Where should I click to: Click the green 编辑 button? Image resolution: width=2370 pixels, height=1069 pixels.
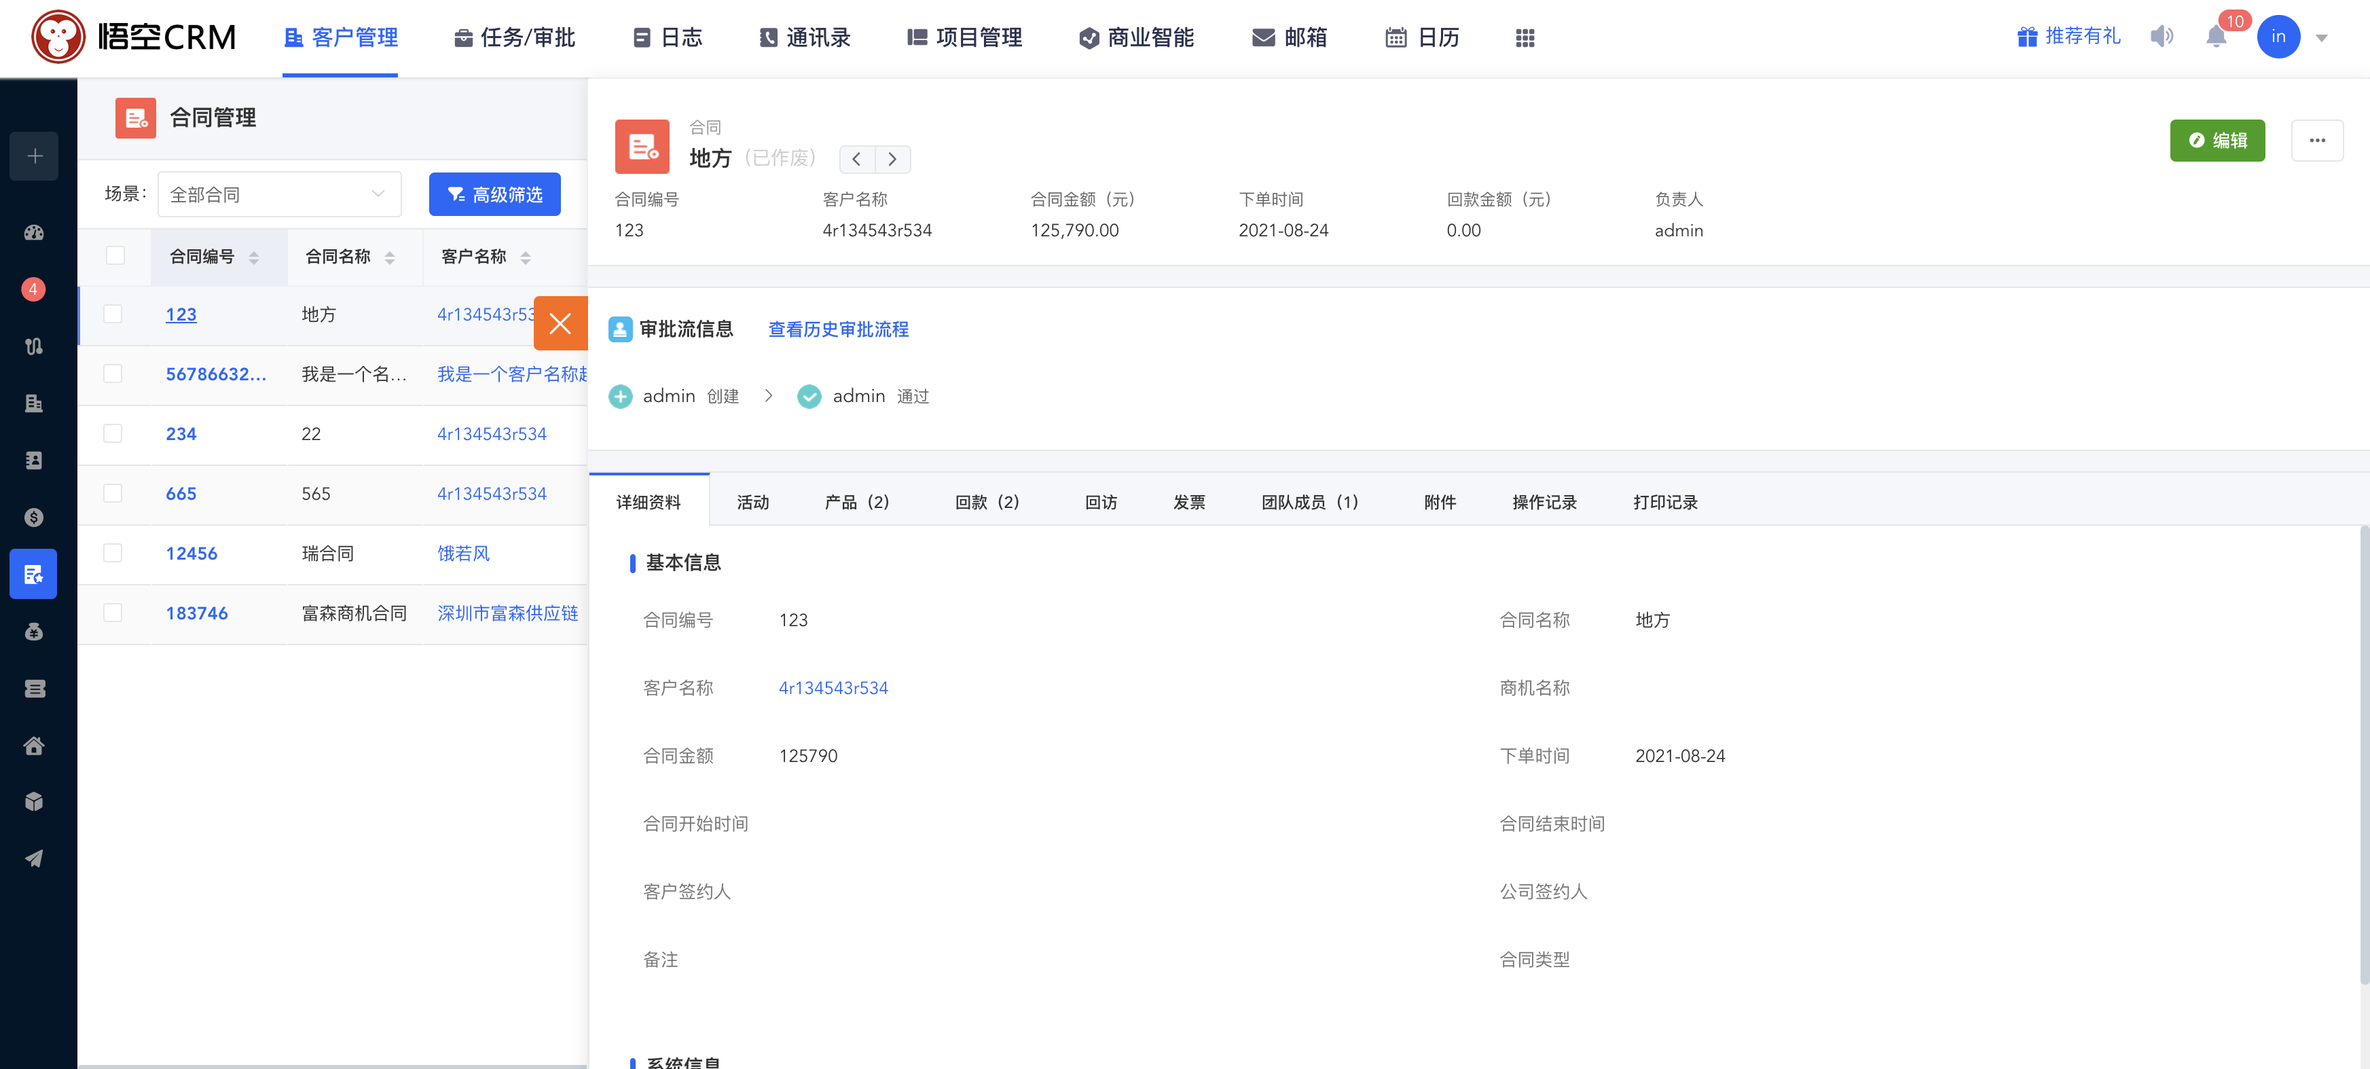tap(2217, 141)
